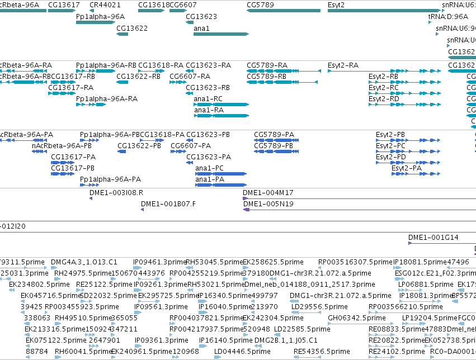Select the ana1-PC CDS feature

(221, 174)
